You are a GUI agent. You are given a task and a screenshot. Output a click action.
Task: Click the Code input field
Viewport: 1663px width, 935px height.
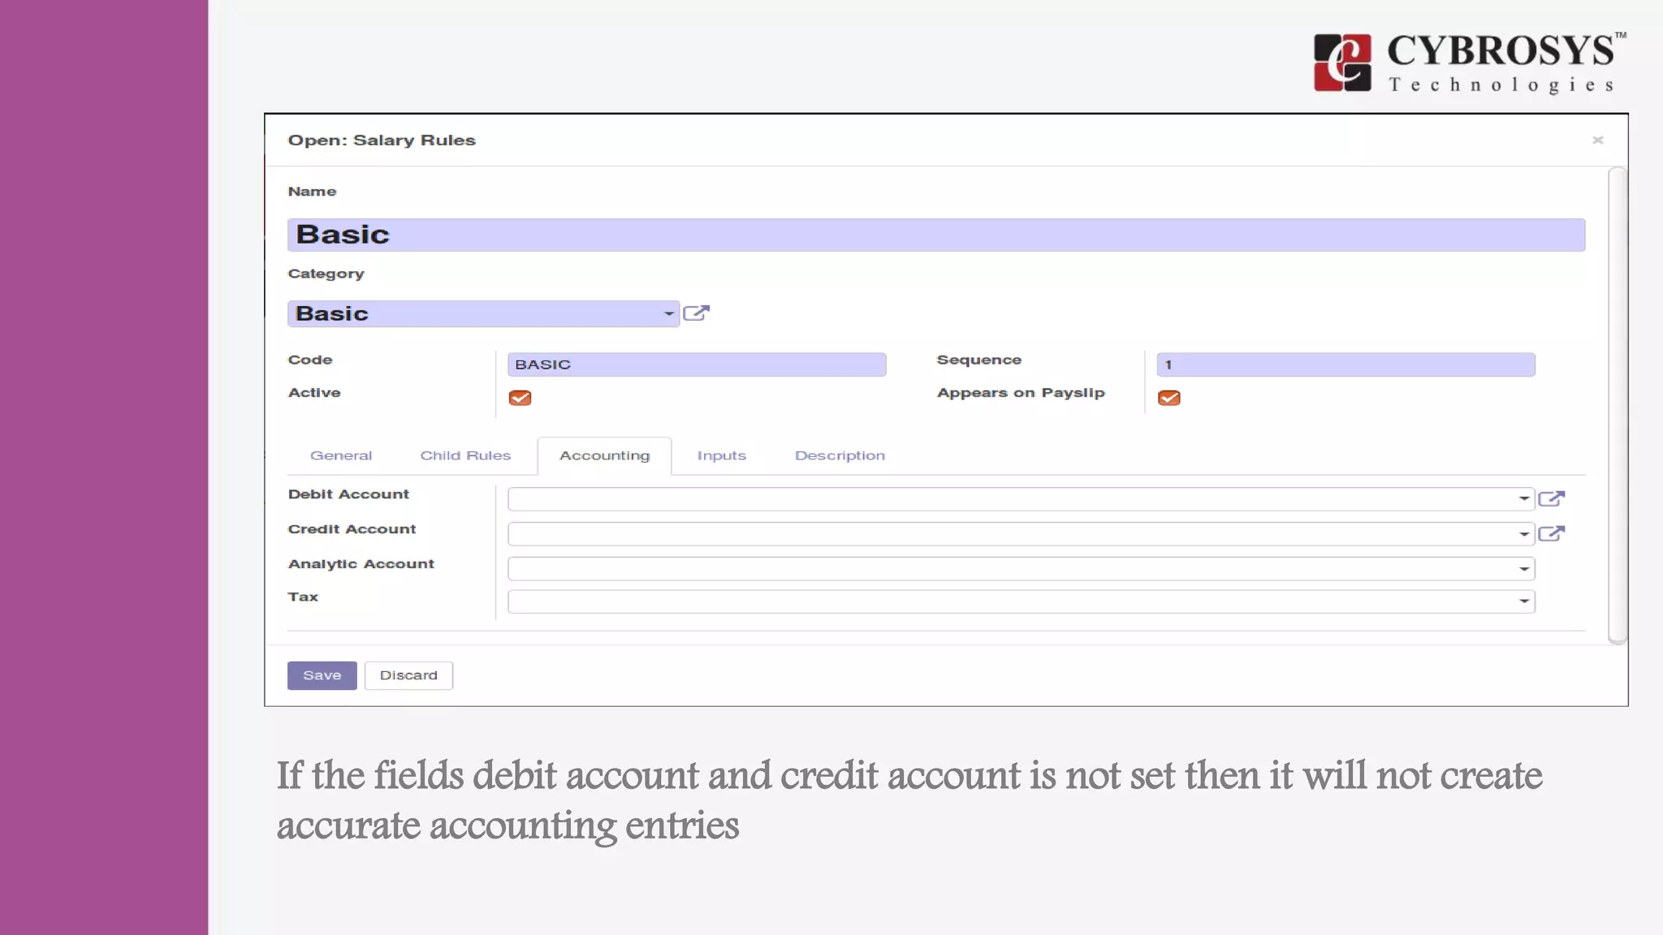(696, 364)
